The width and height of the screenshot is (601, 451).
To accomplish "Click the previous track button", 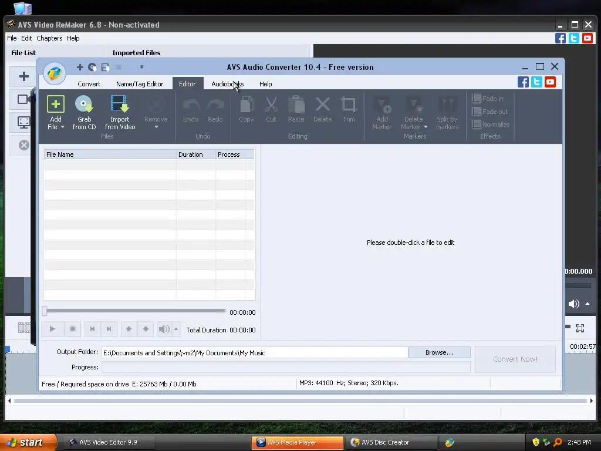I will pyautogui.click(x=92, y=329).
